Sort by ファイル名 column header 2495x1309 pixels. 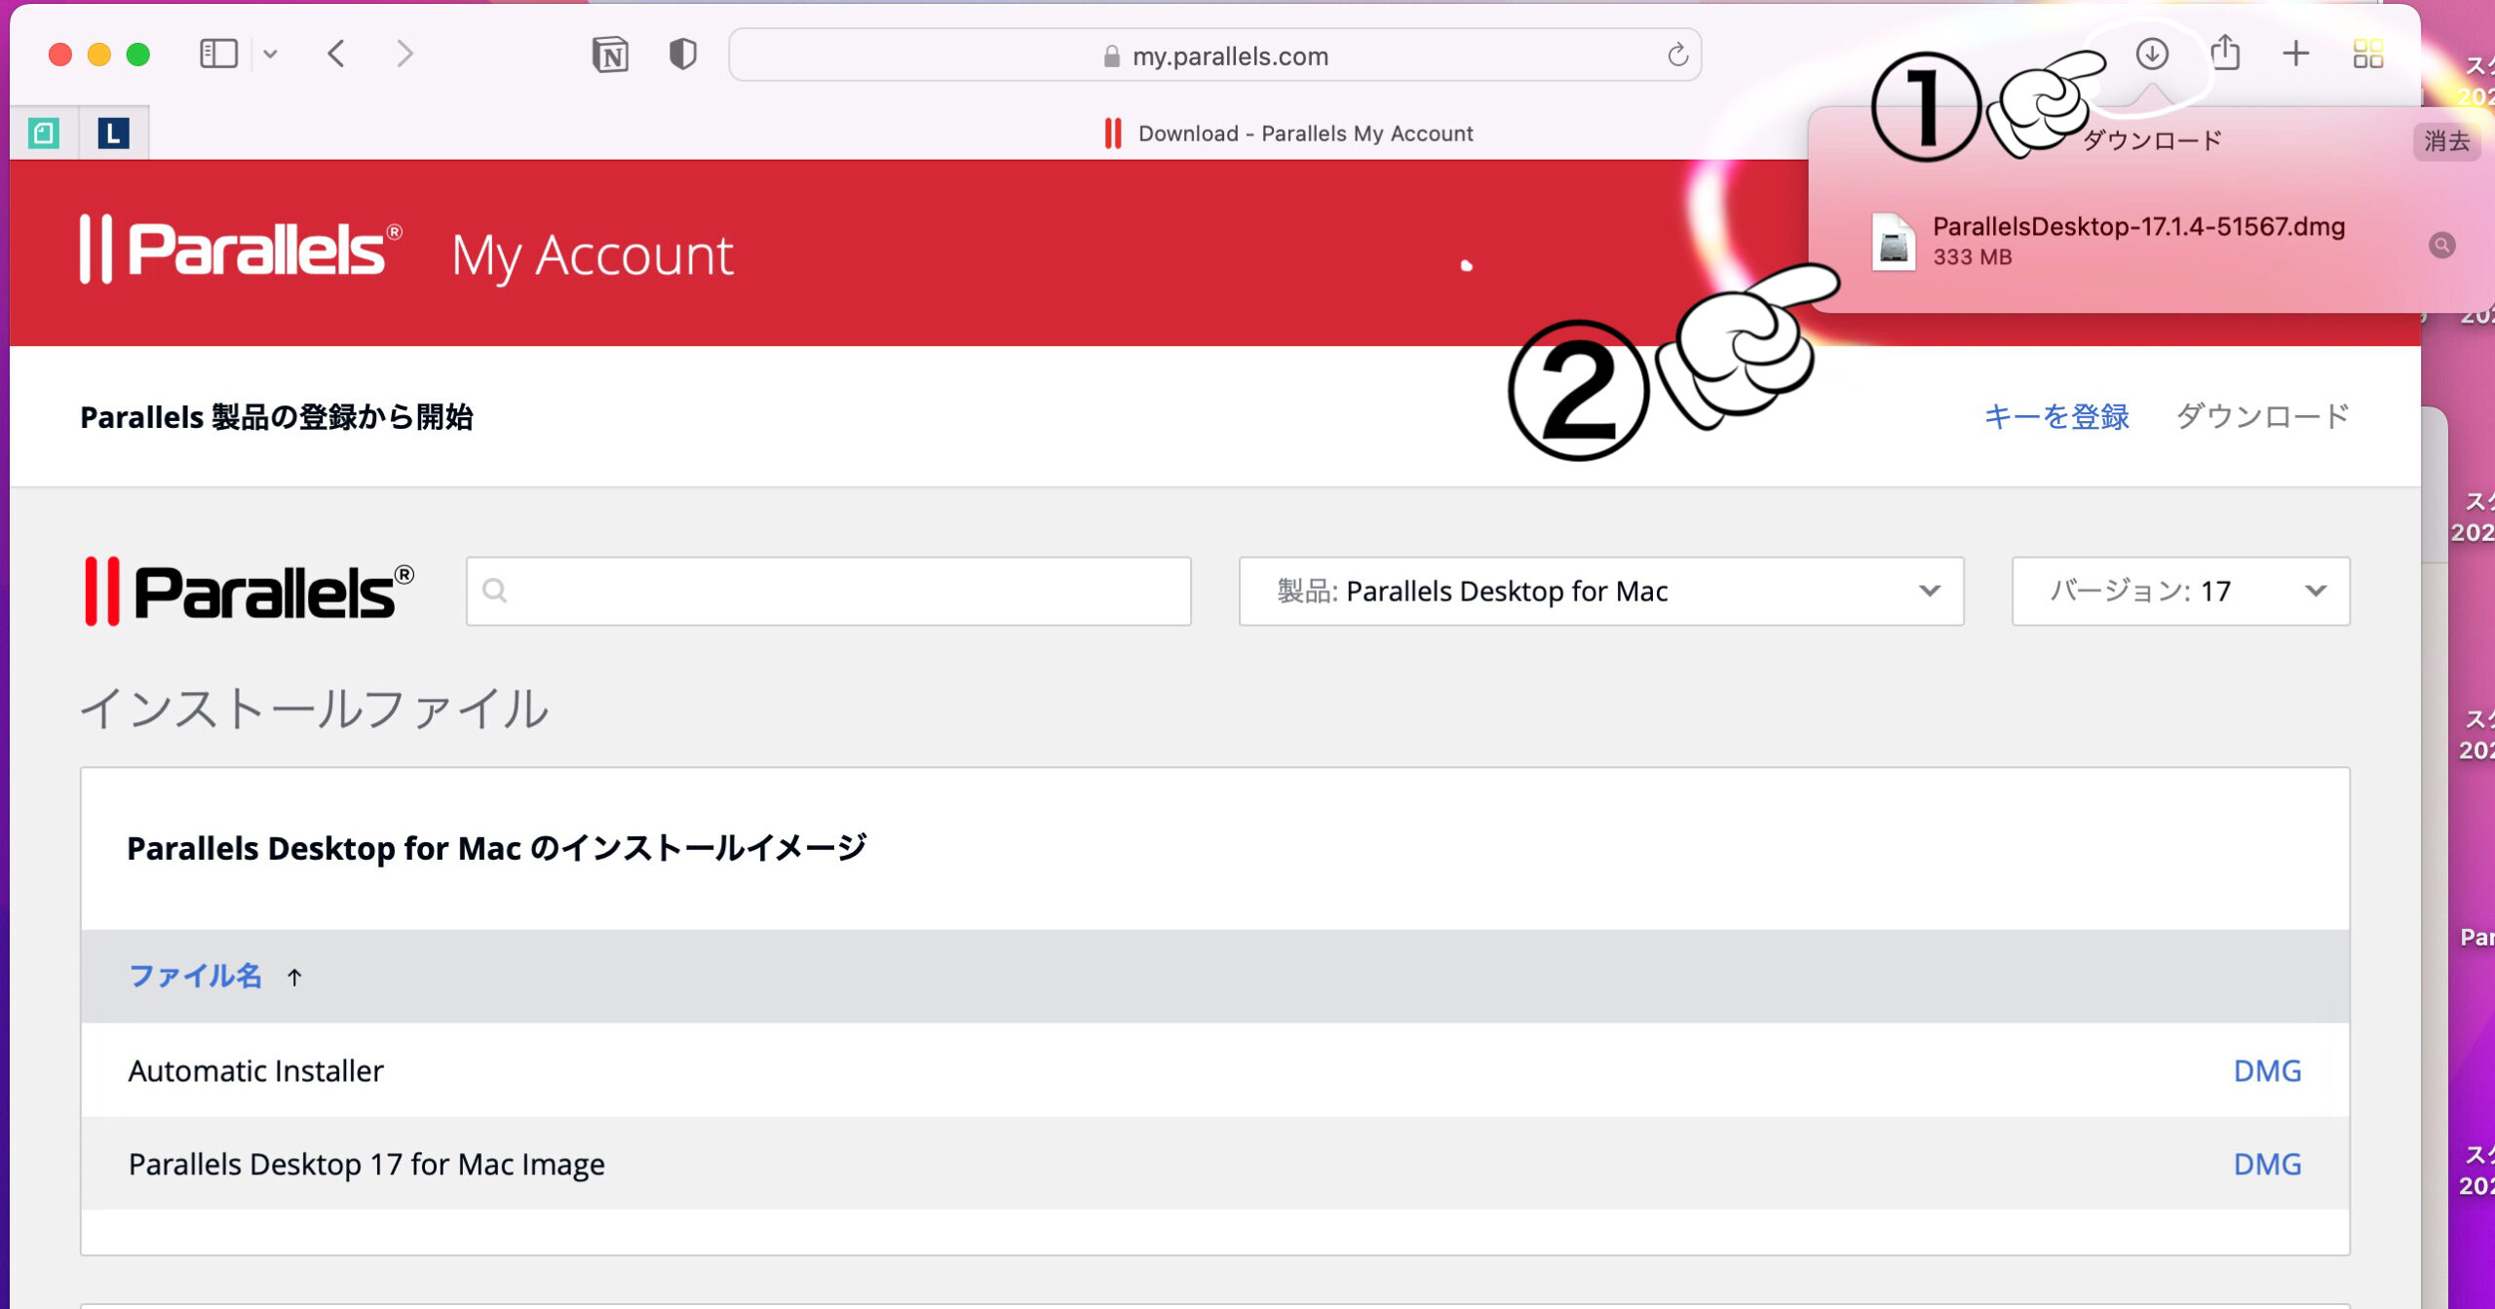pyautogui.click(x=195, y=976)
